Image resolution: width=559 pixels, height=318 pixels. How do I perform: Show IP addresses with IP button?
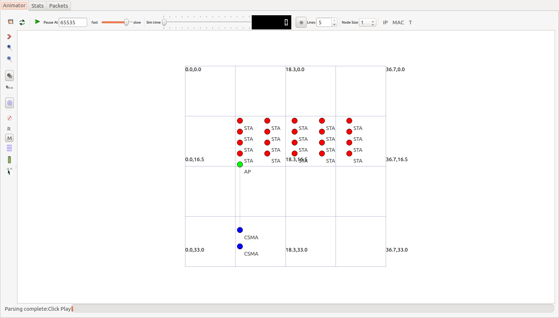pyautogui.click(x=385, y=23)
